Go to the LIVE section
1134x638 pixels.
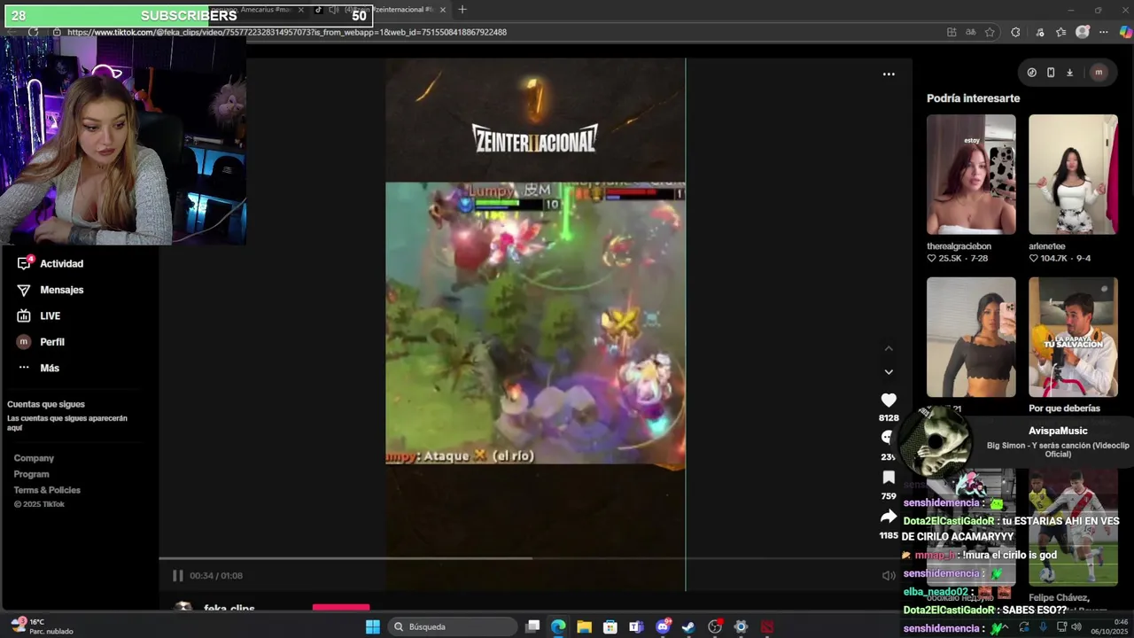39,315
